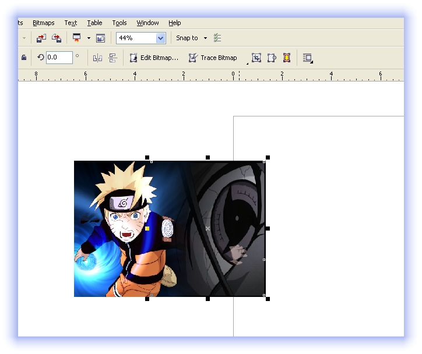
Task: Click the Edit Bitmap button
Action: [154, 58]
